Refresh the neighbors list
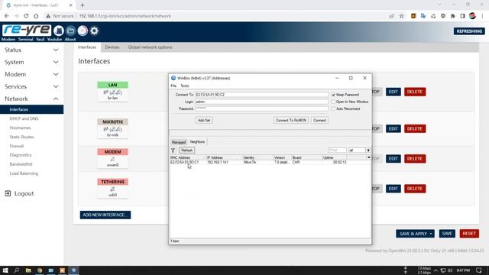 (186, 150)
